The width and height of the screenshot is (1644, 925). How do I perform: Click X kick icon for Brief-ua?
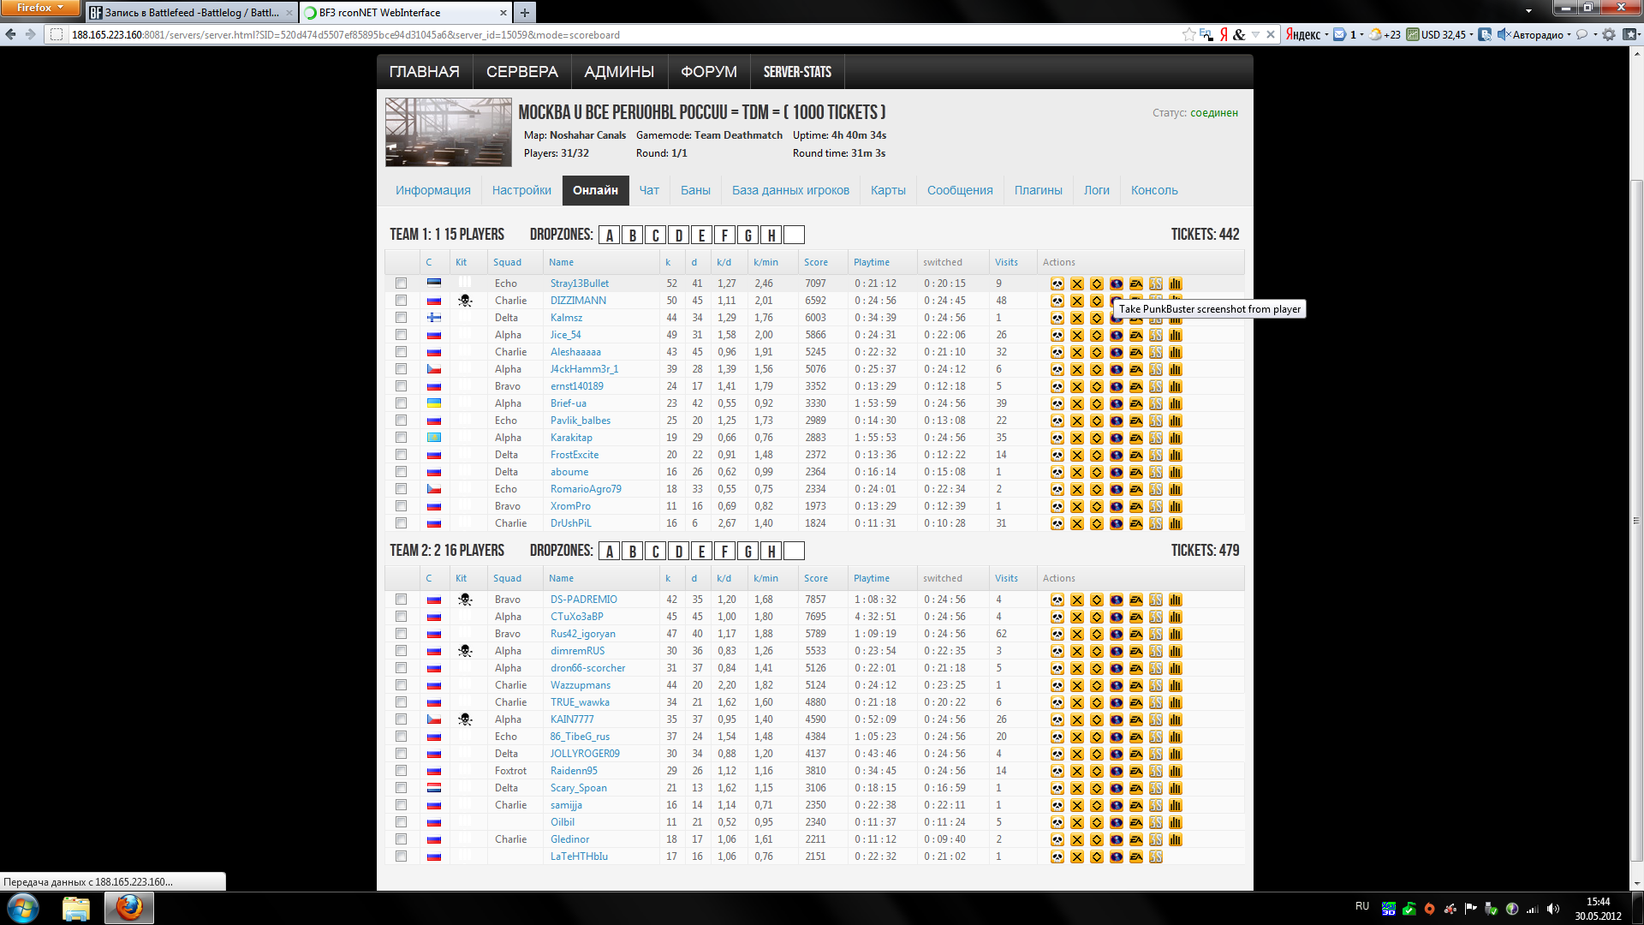[x=1077, y=404]
